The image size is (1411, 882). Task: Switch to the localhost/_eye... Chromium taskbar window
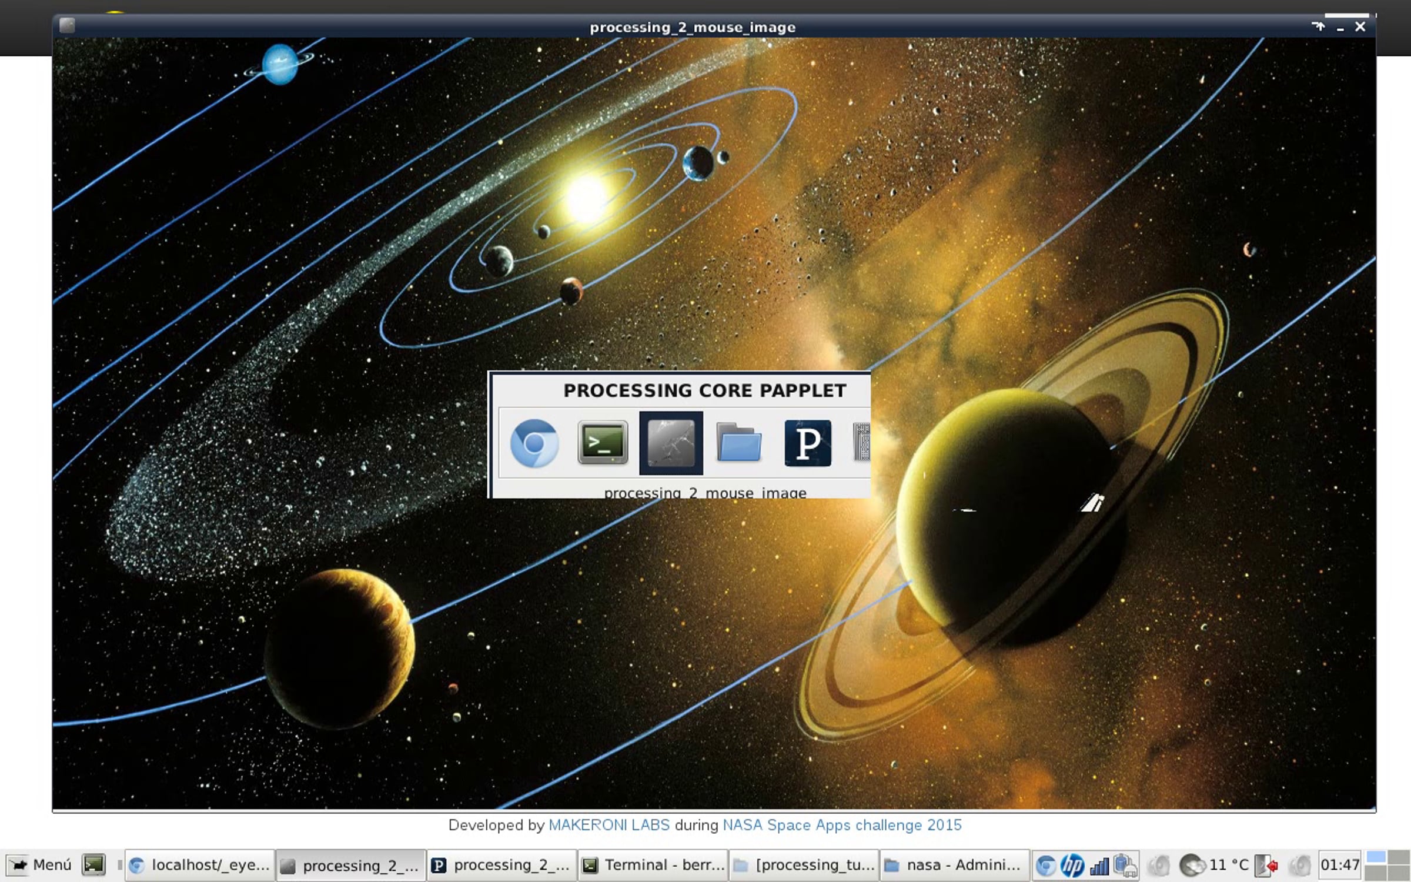pyautogui.click(x=200, y=865)
